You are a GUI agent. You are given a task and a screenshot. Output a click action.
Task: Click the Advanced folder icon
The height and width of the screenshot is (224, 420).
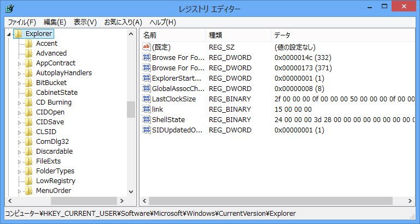(28, 53)
